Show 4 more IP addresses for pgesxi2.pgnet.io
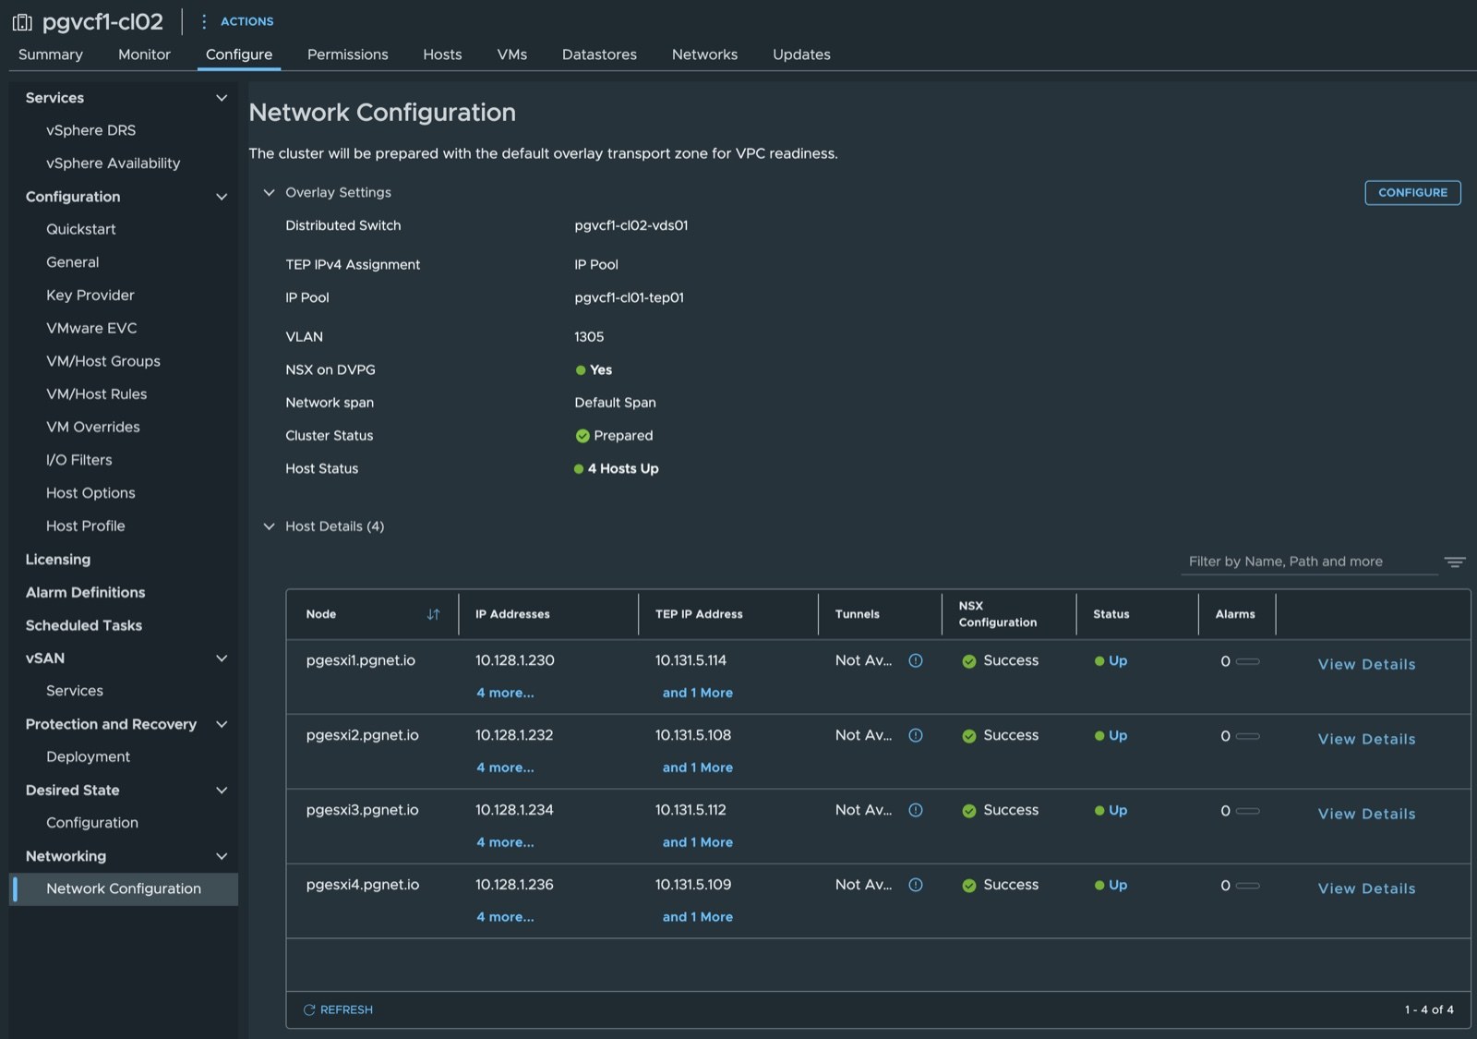The width and height of the screenshot is (1477, 1039). (x=505, y=767)
